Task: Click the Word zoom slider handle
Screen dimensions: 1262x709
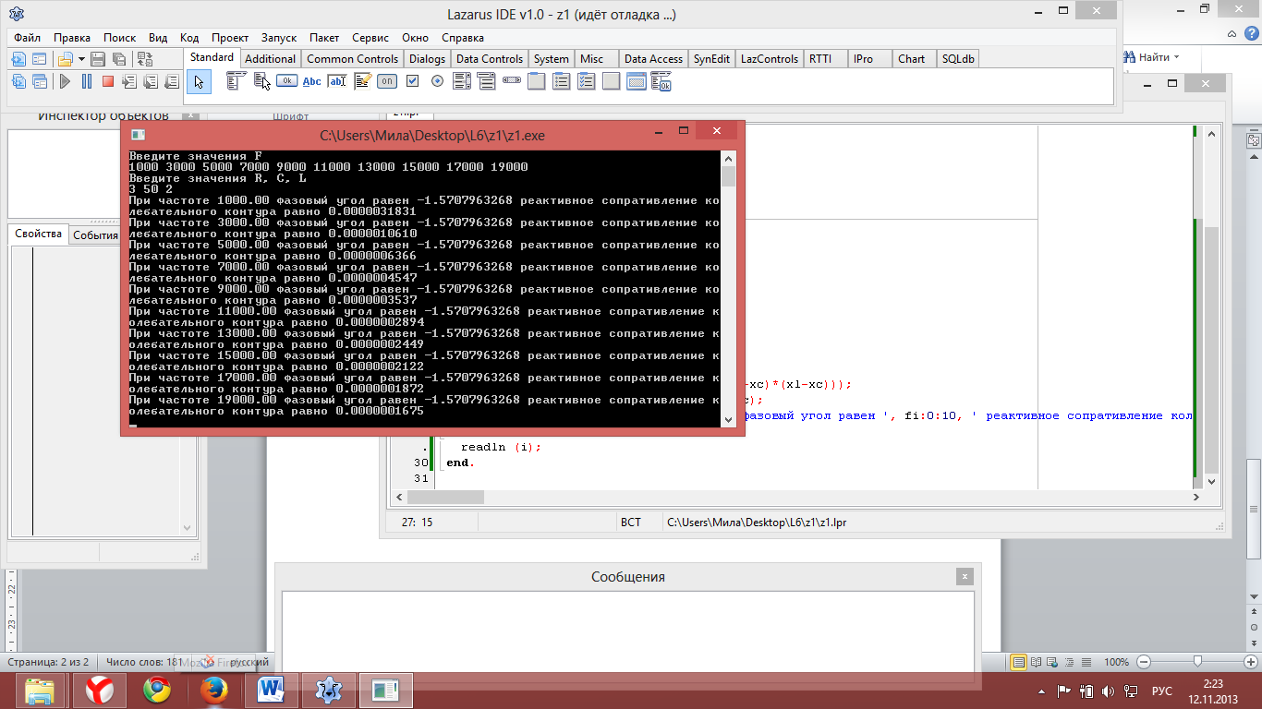Action: tap(1197, 662)
